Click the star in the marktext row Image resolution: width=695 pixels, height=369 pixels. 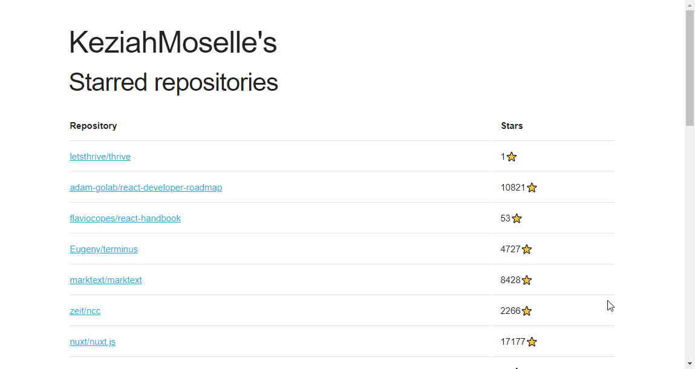click(527, 281)
